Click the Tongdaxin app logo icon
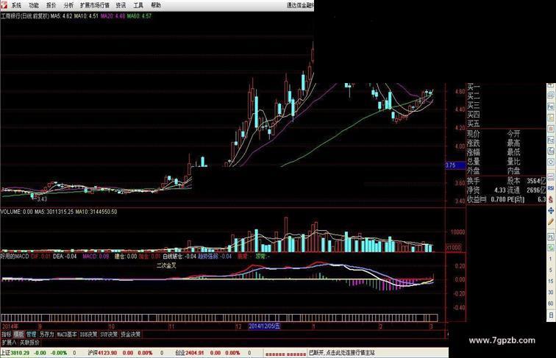This screenshot has height=358, width=556. pos(4,5)
